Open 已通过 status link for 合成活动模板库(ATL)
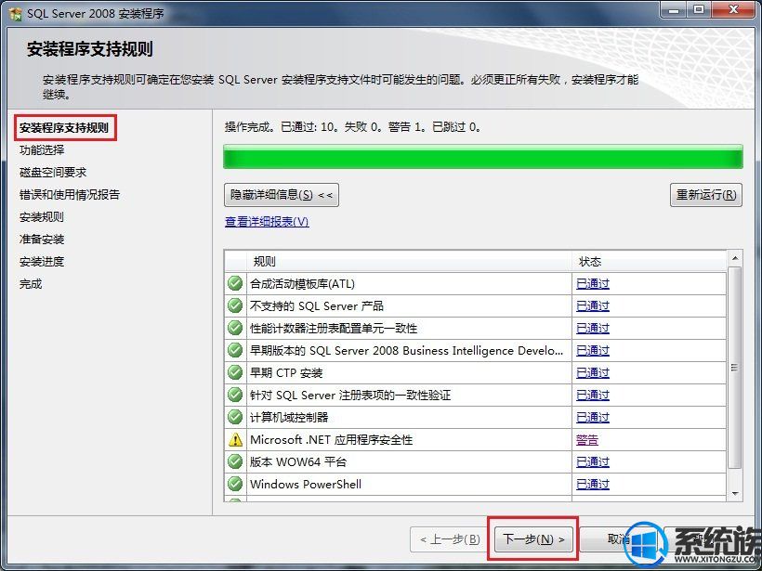The image size is (762, 571). [x=592, y=283]
